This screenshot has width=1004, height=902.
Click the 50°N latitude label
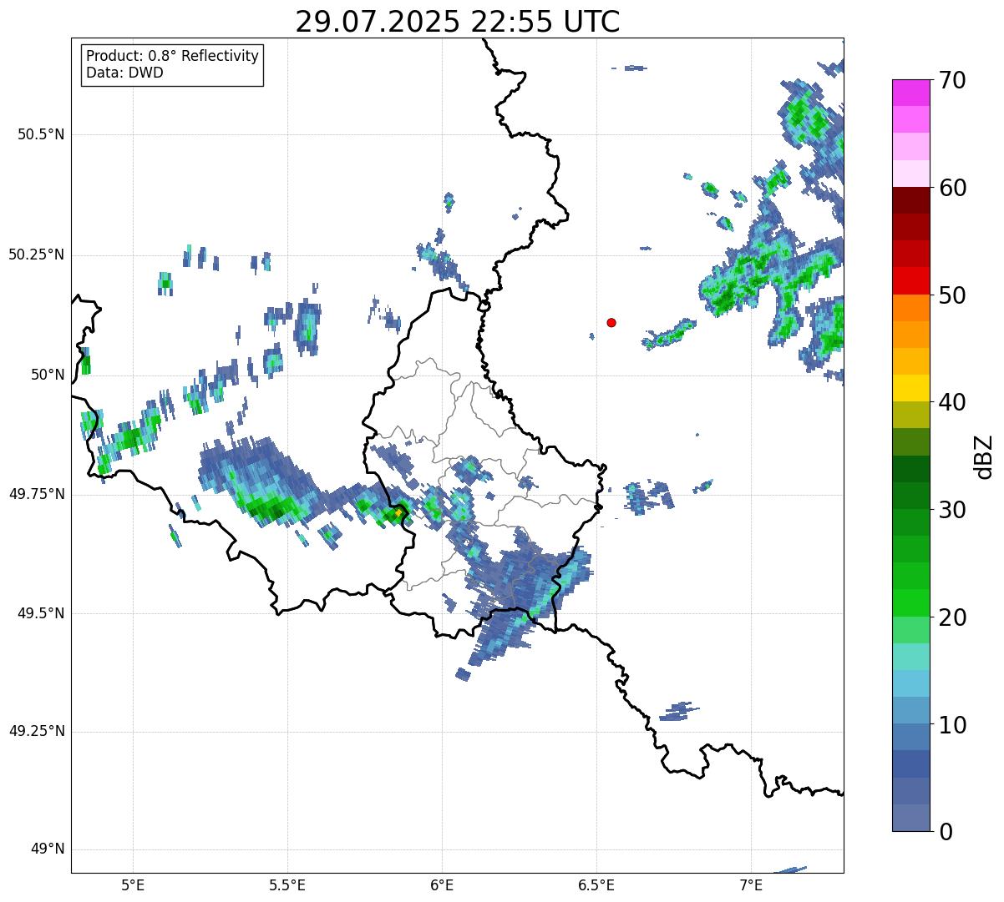[x=48, y=375]
